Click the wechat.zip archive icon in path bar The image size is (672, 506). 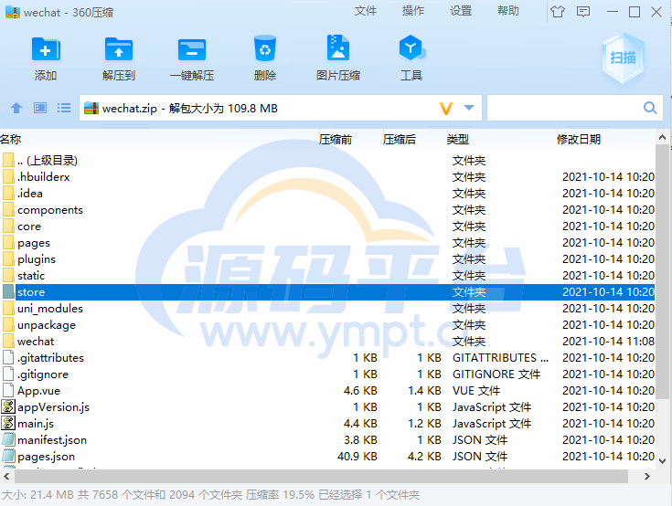[91, 108]
